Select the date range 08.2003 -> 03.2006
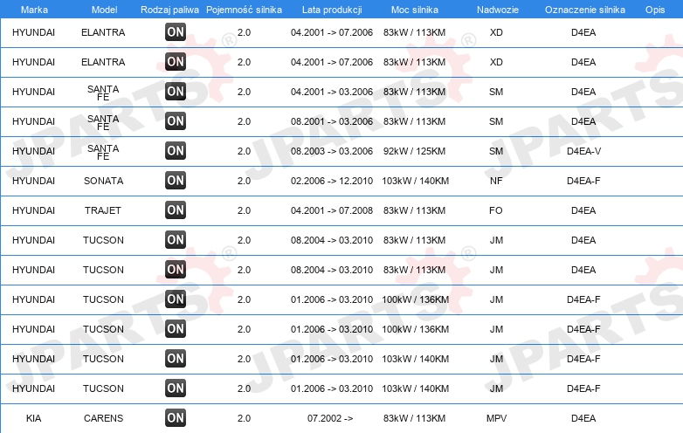 (x=332, y=151)
